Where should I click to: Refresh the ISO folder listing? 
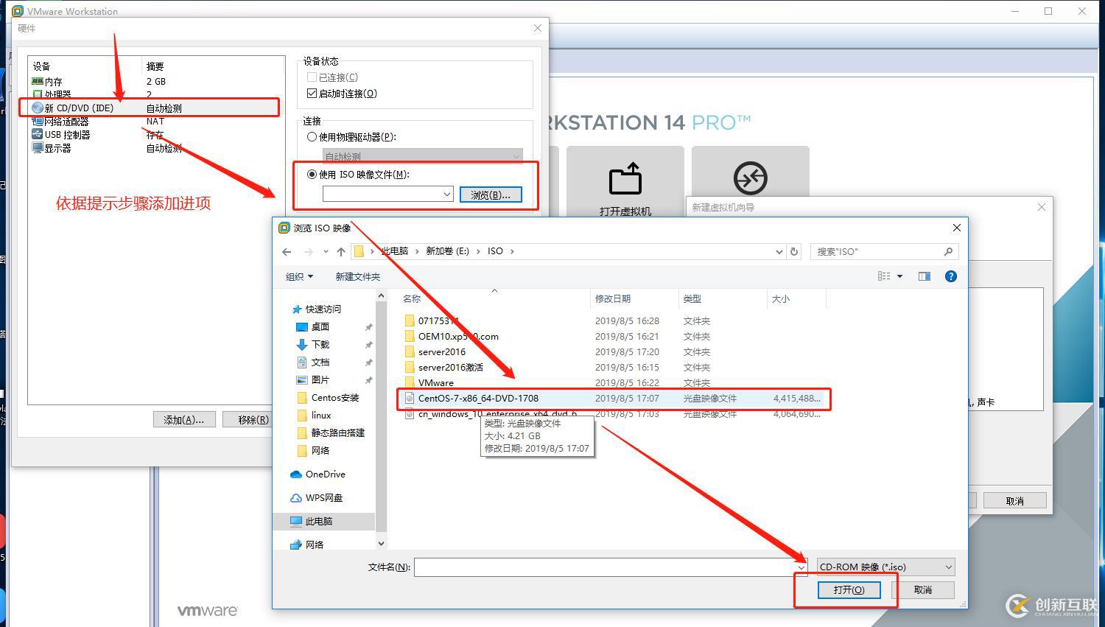point(794,251)
